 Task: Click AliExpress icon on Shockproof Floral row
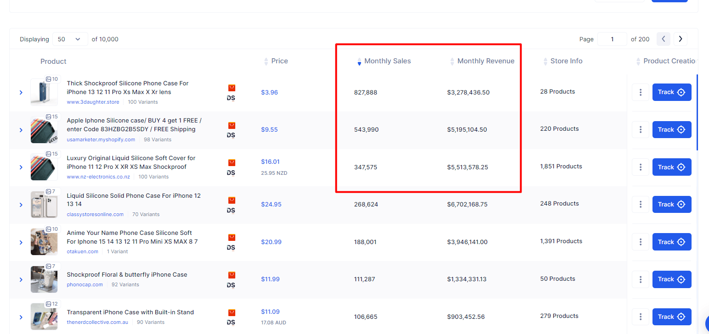tap(232, 275)
